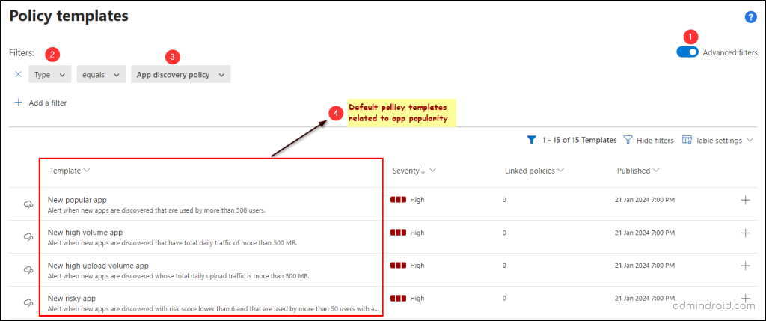Open the equals operator dropdown
The width and height of the screenshot is (766, 321).
coord(101,75)
